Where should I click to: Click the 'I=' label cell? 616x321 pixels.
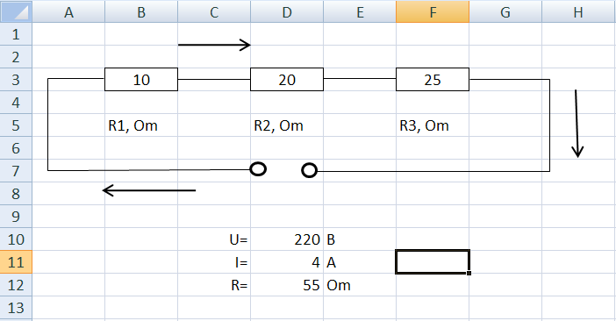point(214,261)
